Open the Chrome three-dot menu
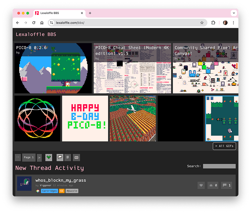The image size is (251, 213). [x=233, y=23]
